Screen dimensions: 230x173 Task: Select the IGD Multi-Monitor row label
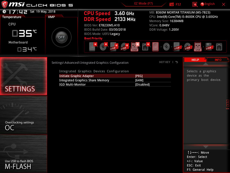point(73,85)
